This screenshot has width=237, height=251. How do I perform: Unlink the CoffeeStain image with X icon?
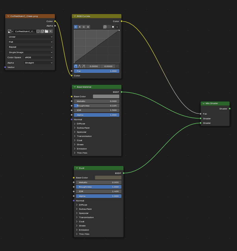[51, 31]
